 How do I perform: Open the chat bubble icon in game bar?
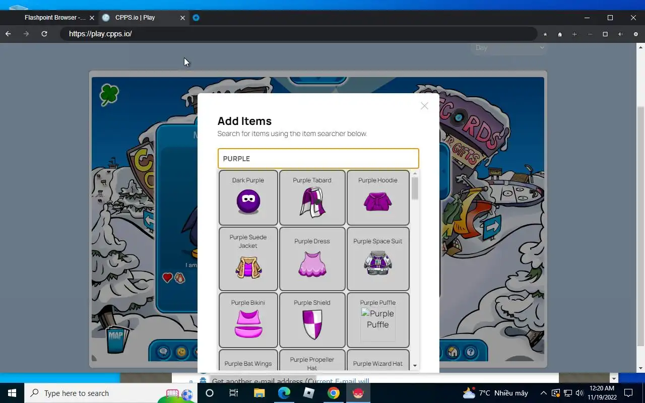coord(163,352)
